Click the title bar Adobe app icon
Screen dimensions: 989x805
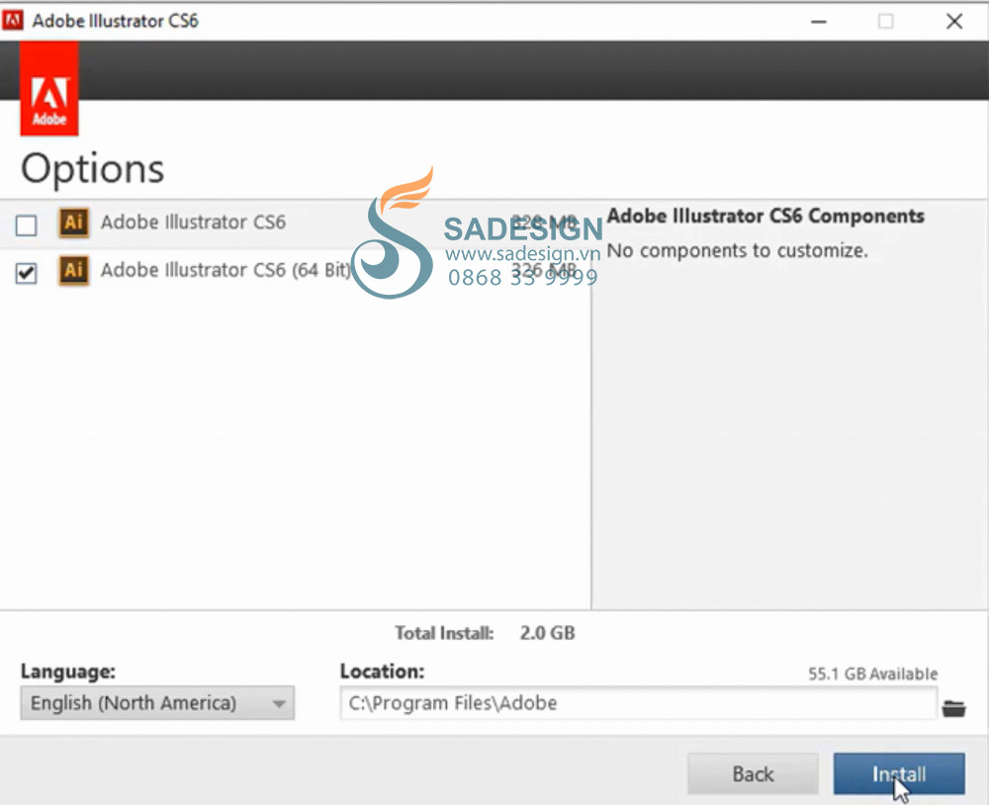(x=13, y=20)
